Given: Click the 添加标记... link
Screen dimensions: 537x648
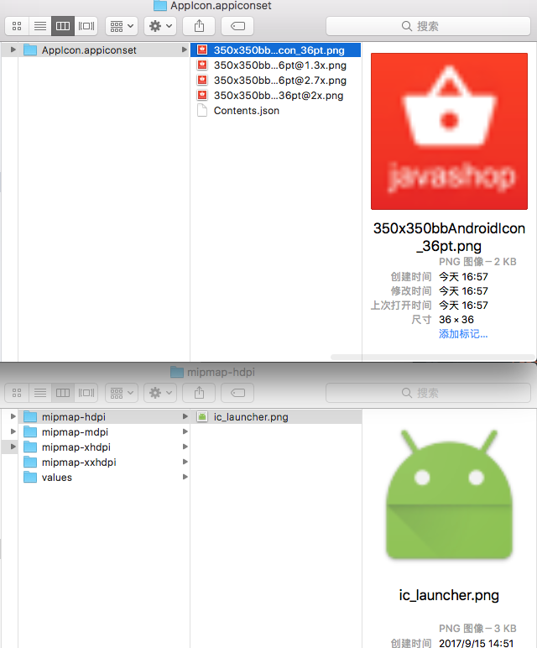Looking at the screenshot, I should tap(463, 334).
